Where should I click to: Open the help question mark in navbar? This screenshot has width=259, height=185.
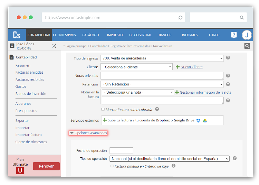tap(234, 35)
